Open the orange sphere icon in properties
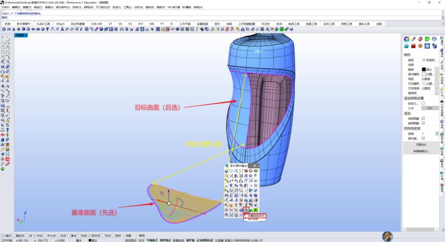Screen dimensions: 445x242 pos(420,46)
